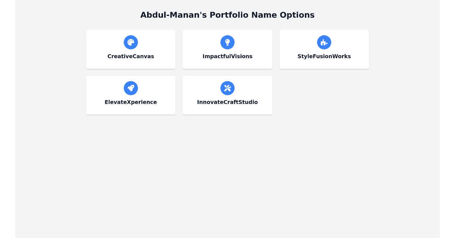Select the ImpactfulVisions option
Screen dimensions: 455x238
pyautogui.click(x=227, y=49)
